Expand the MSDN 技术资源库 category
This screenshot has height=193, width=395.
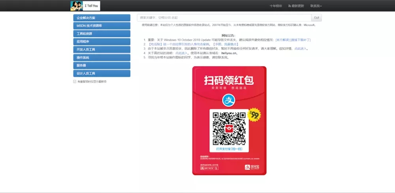[102, 26]
